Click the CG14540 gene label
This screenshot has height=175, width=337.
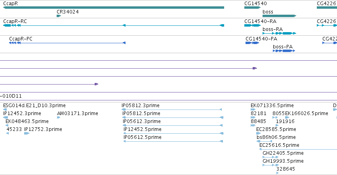[x=255, y=4]
